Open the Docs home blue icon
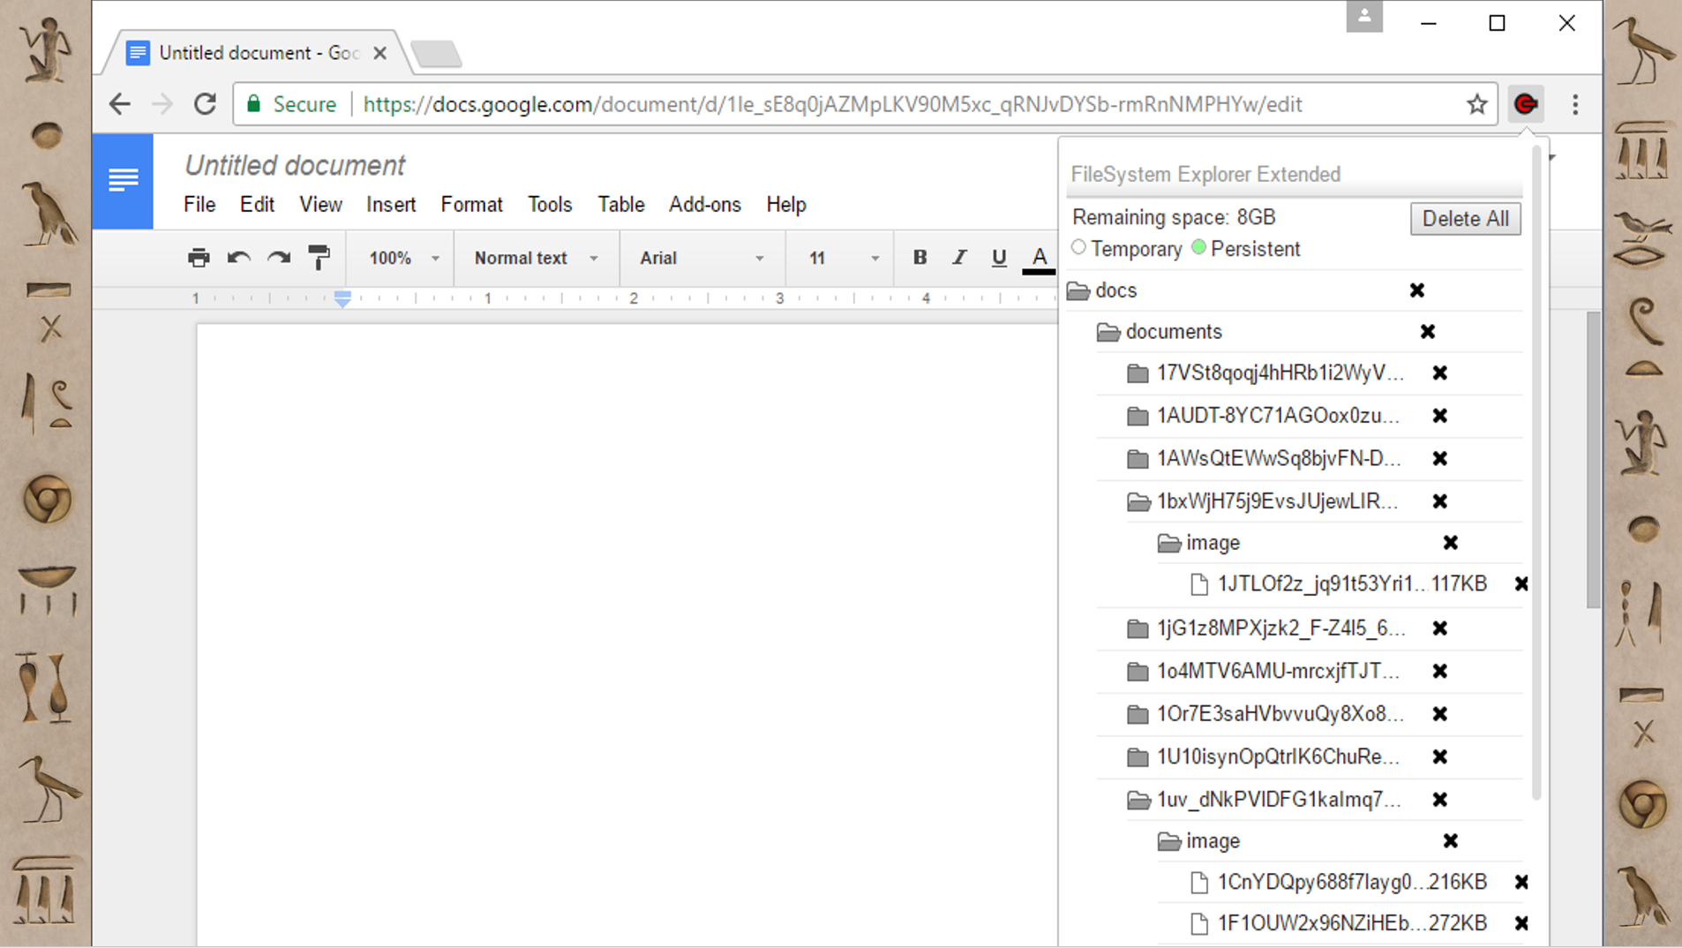 pyautogui.click(x=123, y=181)
